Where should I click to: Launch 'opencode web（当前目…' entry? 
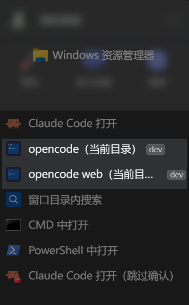click(x=94, y=174)
